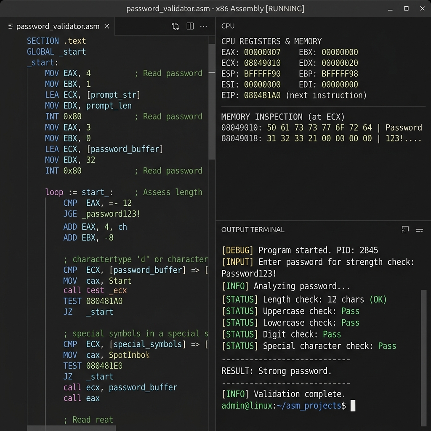
Task: Click the Output Terminal vertical scrollbar
Action: point(423,358)
